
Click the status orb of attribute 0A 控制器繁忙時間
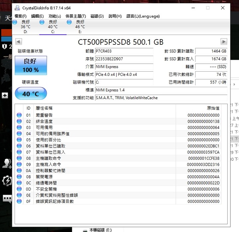point(19,170)
